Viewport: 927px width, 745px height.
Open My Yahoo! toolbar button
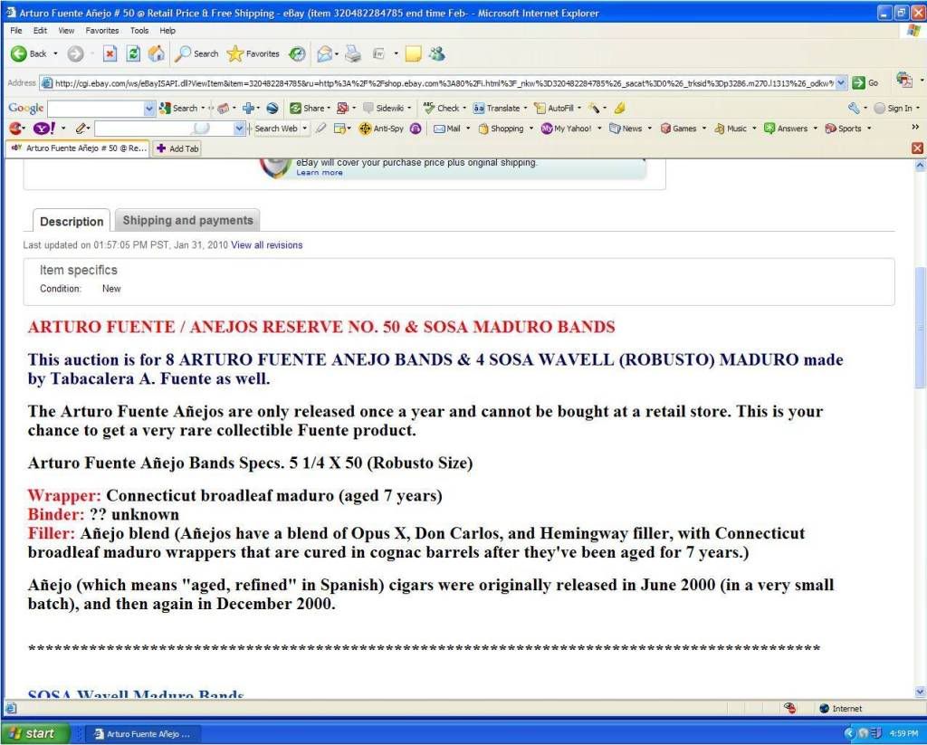(567, 129)
